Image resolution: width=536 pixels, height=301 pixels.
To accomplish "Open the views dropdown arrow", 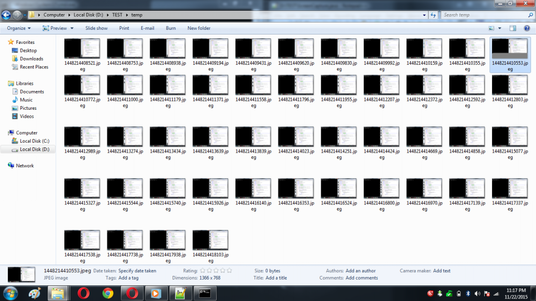I will point(500,28).
